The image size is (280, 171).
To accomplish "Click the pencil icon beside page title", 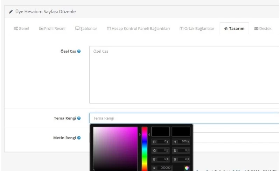I will [11, 12].
